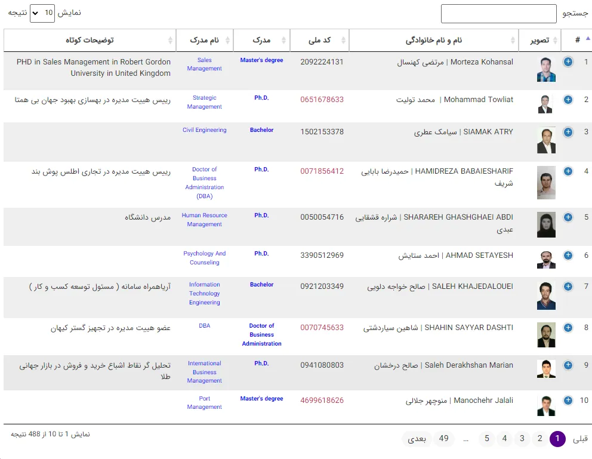592x459 pixels.
Task: Click national code 1502153378
Action: (x=322, y=132)
